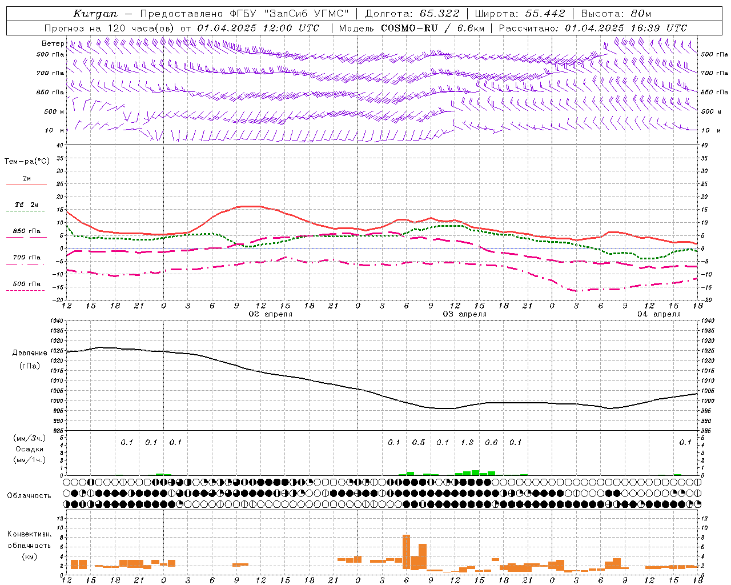
Task: Click the "Рассчитано: 01.04.2025 16:39 UTC" timestamp
Action: [x=593, y=28]
